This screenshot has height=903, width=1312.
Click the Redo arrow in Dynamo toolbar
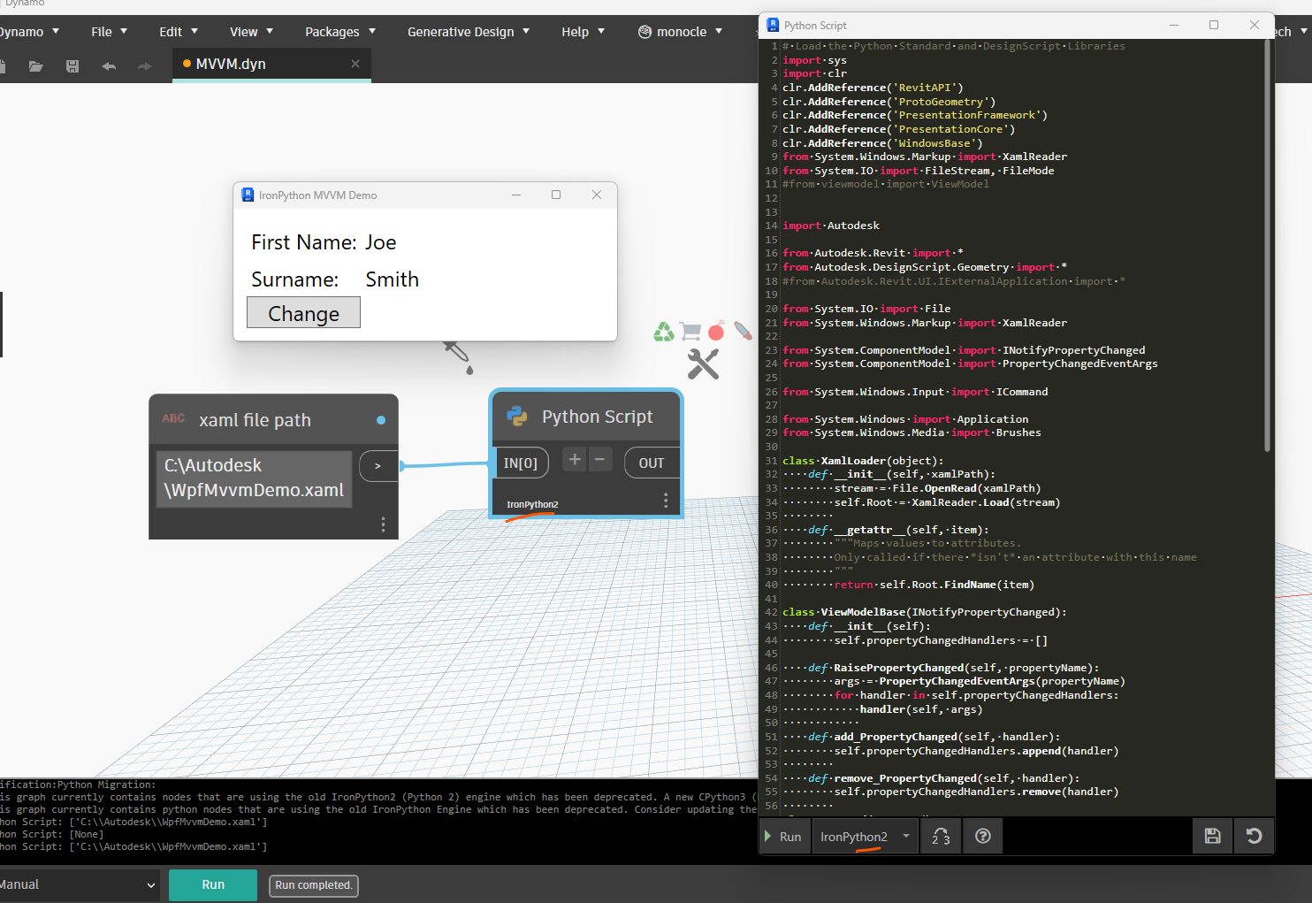click(145, 66)
